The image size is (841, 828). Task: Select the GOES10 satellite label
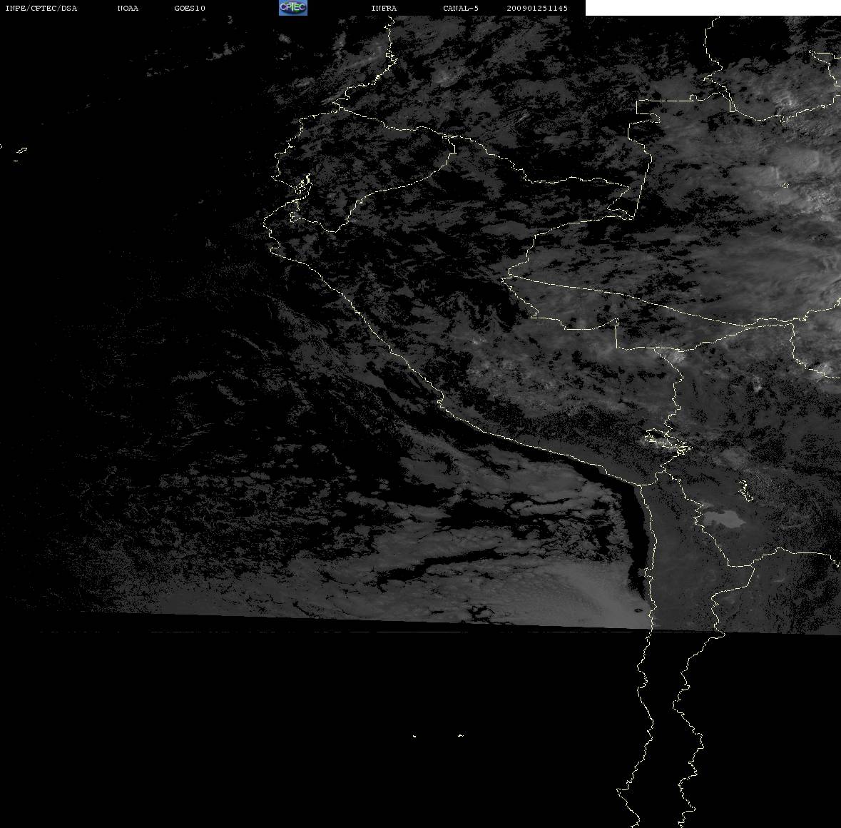pos(190,8)
